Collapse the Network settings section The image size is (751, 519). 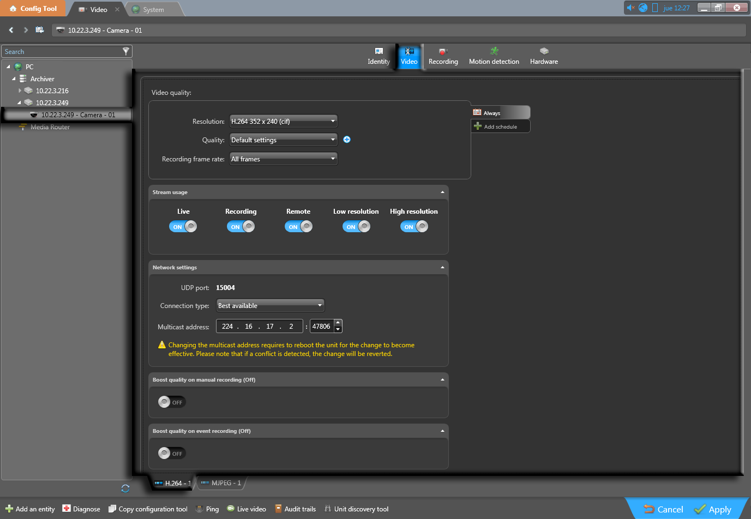point(442,268)
